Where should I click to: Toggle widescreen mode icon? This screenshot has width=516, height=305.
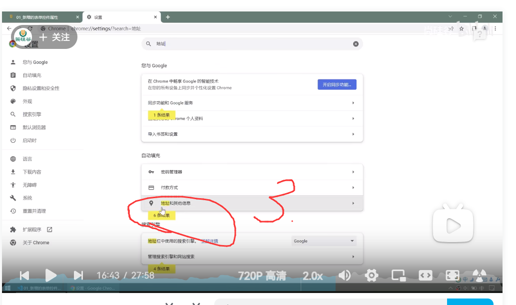[x=426, y=275]
